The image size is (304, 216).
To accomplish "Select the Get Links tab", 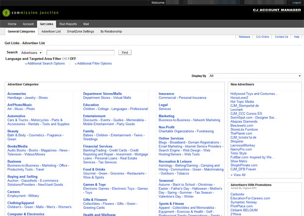I will tap(47, 24).
